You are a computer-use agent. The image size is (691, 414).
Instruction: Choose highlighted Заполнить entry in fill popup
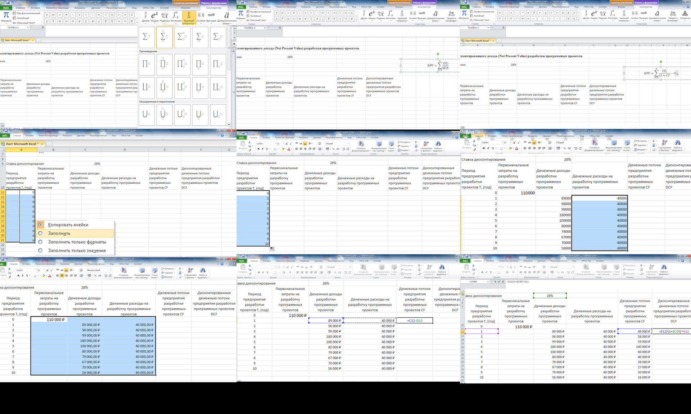coord(59,233)
